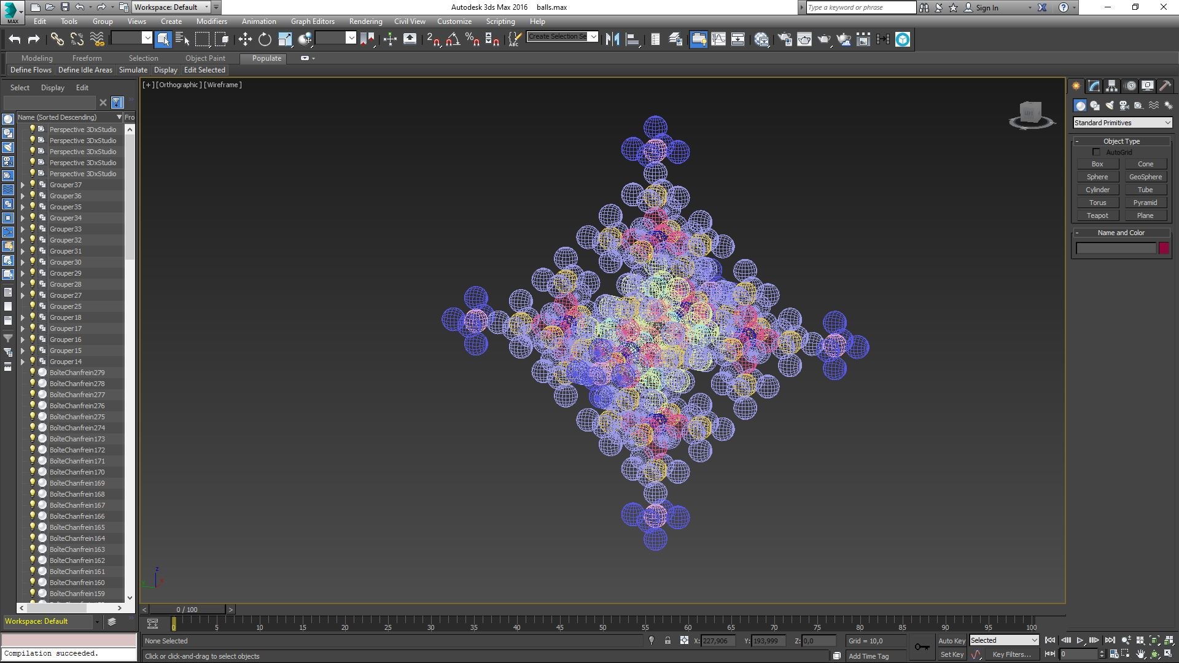Toggle Auto Key animation mode

(x=951, y=640)
